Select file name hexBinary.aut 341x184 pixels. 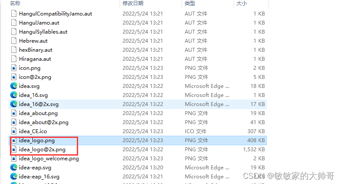(36, 50)
